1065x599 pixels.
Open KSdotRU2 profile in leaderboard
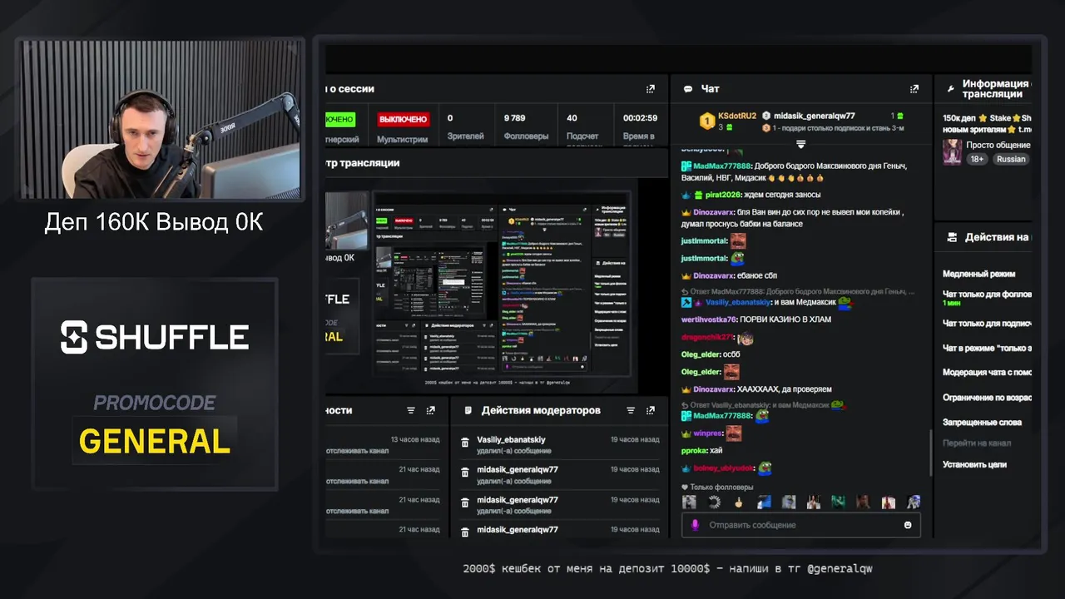pos(736,116)
